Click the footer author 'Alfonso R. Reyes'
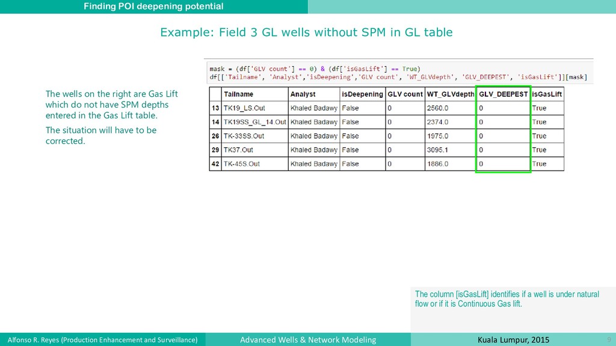 click(102, 340)
